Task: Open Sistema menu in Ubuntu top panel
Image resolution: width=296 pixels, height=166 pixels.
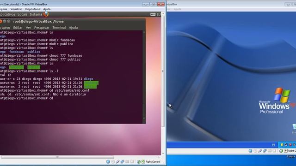Action: 36,14
